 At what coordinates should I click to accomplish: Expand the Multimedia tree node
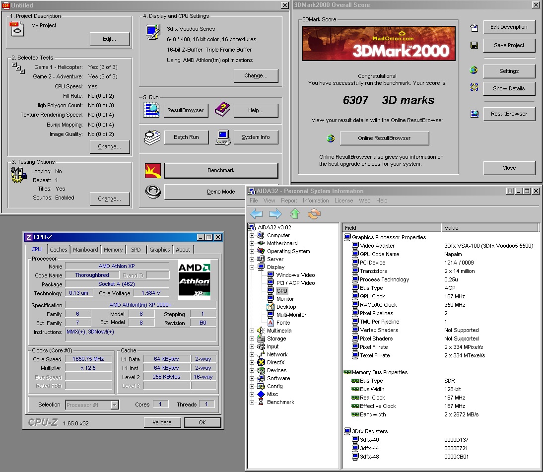click(252, 331)
